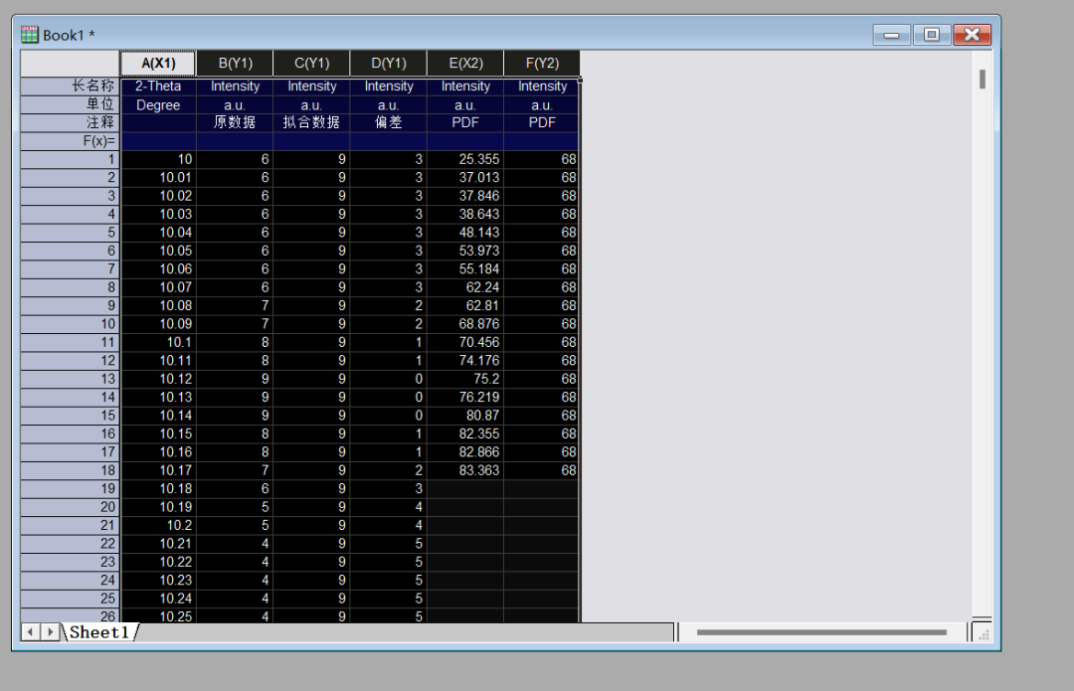This screenshot has height=691, width=1074.
Task: Select the Sheet1 tab
Action: coord(99,632)
